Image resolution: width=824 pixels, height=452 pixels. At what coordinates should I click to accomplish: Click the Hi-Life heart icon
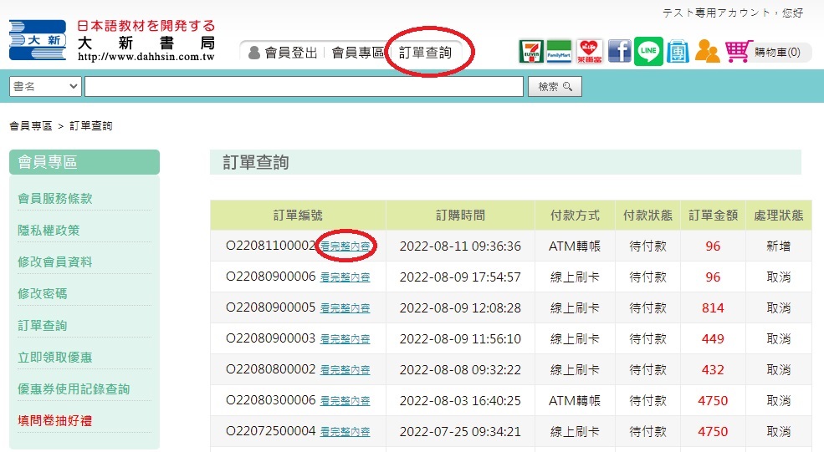pyautogui.click(x=589, y=52)
